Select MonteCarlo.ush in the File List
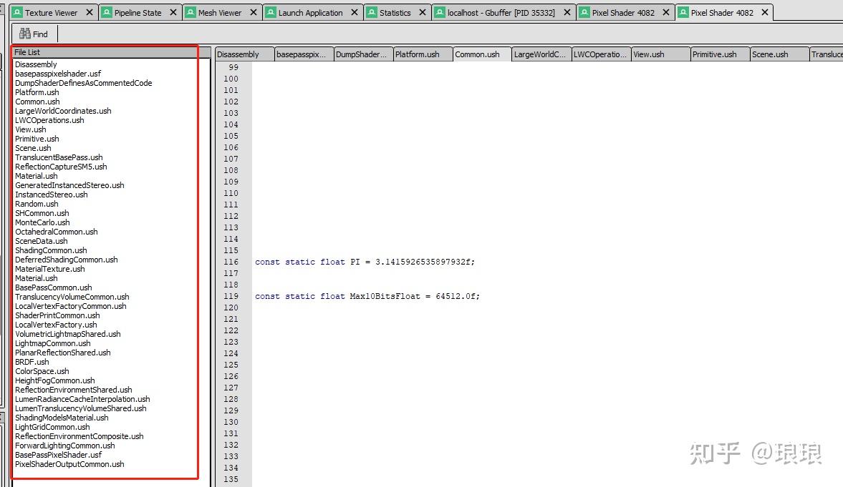This screenshot has width=843, height=487. coord(42,222)
